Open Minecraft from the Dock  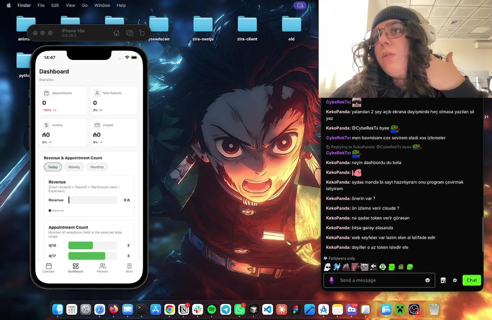pyautogui.click(x=400, y=310)
